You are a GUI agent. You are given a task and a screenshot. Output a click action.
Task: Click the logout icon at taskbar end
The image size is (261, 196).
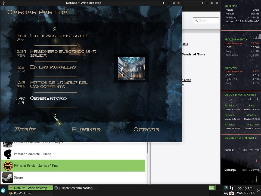[x=258, y=191]
